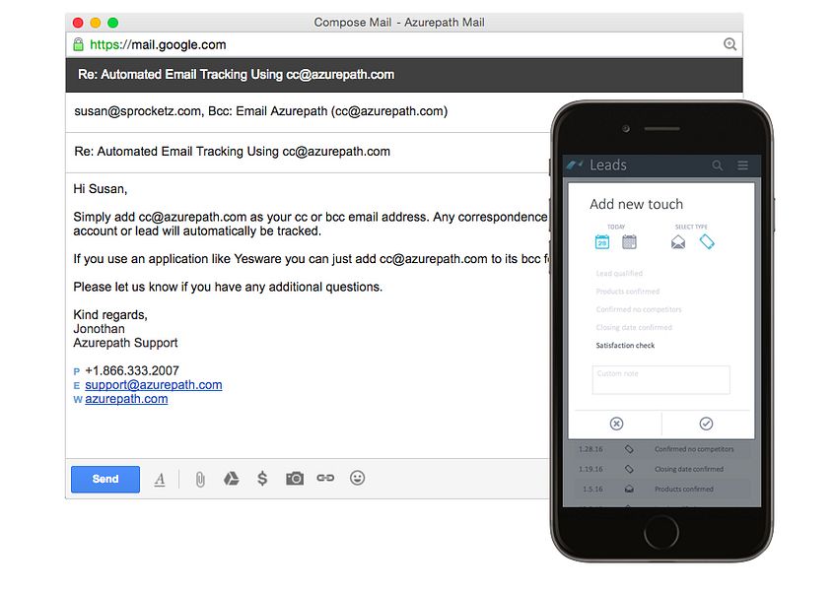Open the hamburger menu in phone Leads header

coord(743,165)
